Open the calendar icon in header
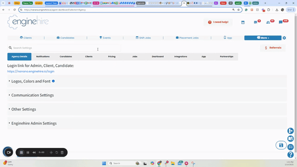Image resolution: width=297 pixels, height=167 pixels. pos(243,22)
